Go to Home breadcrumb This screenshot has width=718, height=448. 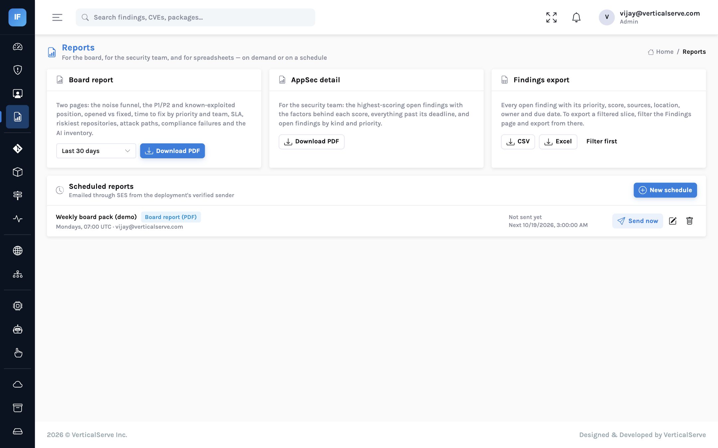(x=661, y=52)
